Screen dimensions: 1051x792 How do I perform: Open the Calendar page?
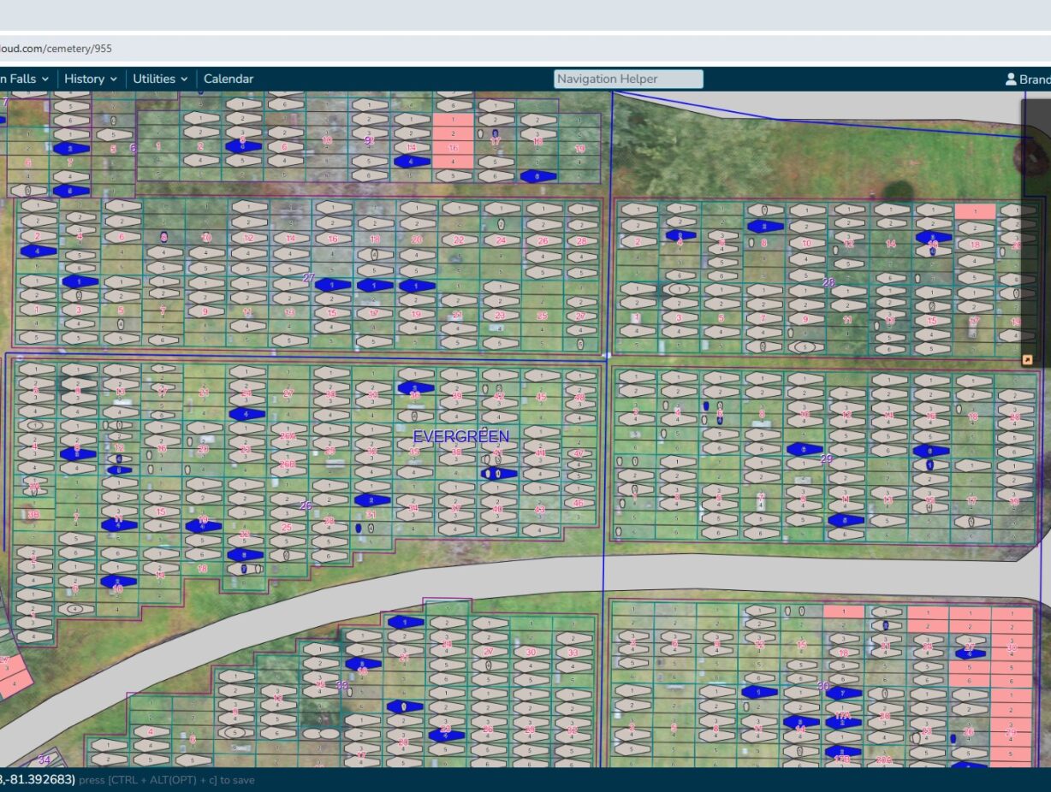pyautogui.click(x=229, y=79)
